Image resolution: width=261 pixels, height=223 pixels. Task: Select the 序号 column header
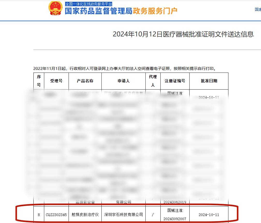39,81
